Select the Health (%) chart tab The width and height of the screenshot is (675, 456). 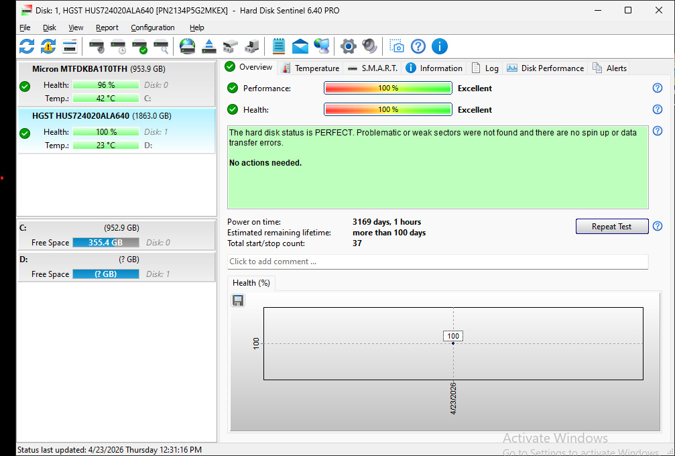point(251,283)
